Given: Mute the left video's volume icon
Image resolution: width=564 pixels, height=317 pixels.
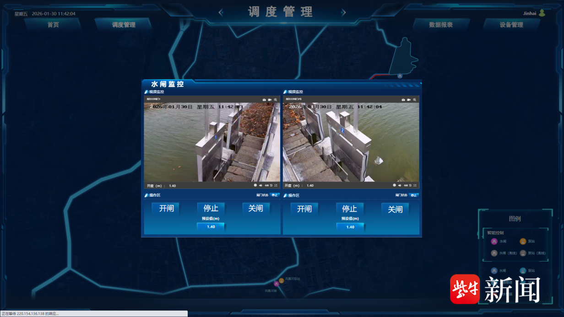Looking at the screenshot, I should coord(260,185).
